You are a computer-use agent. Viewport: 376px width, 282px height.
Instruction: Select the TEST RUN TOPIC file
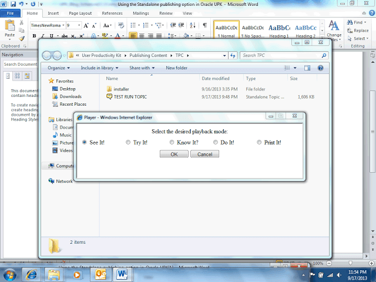pos(130,97)
